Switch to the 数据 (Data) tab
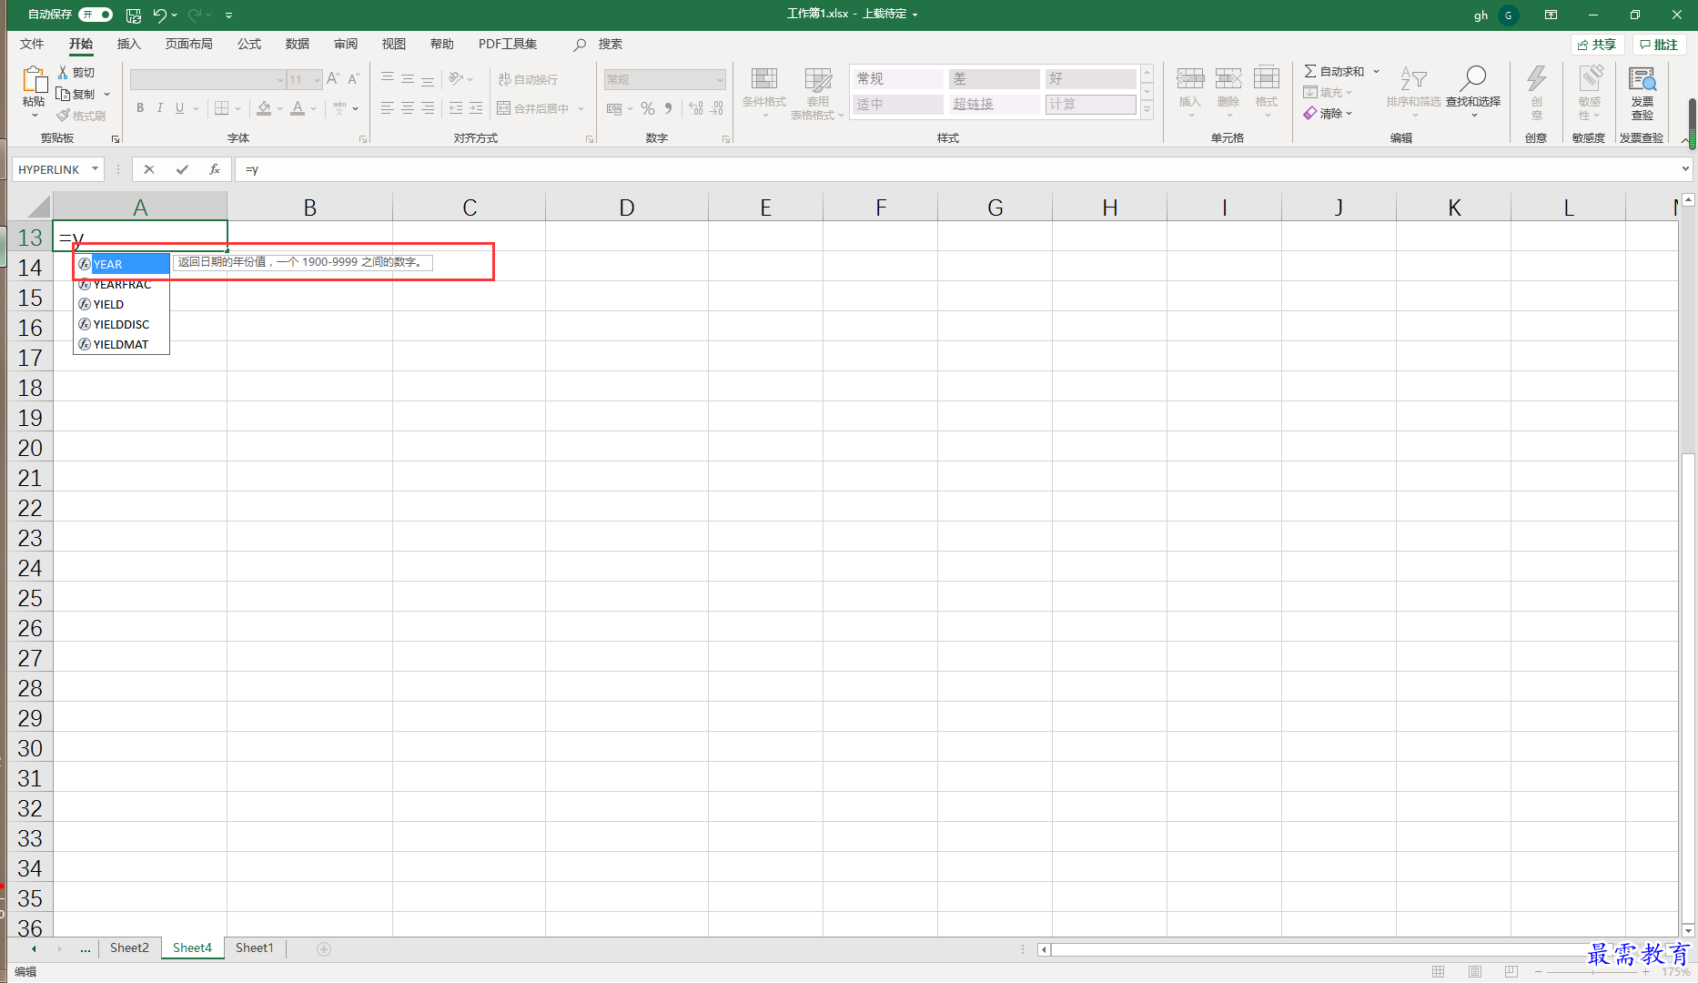The height and width of the screenshot is (983, 1698). click(x=298, y=44)
